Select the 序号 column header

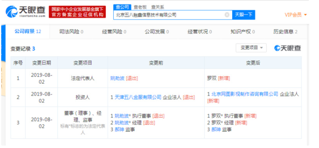tap(18, 63)
